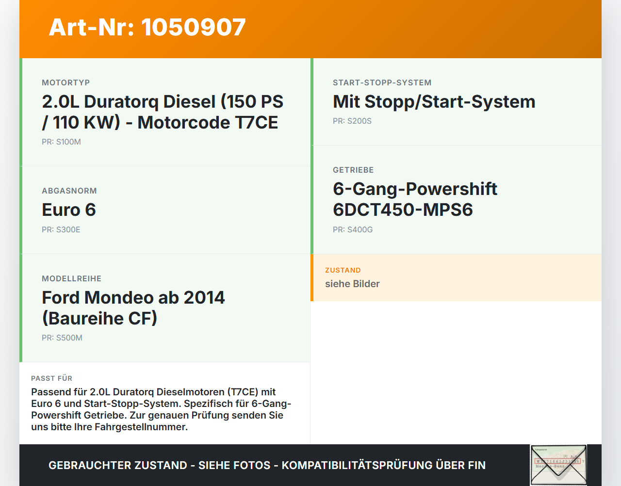Viewport: 621px width, 486px height.
Task: Click the envelope FIN icon in footer
Action: coord(558,465)
